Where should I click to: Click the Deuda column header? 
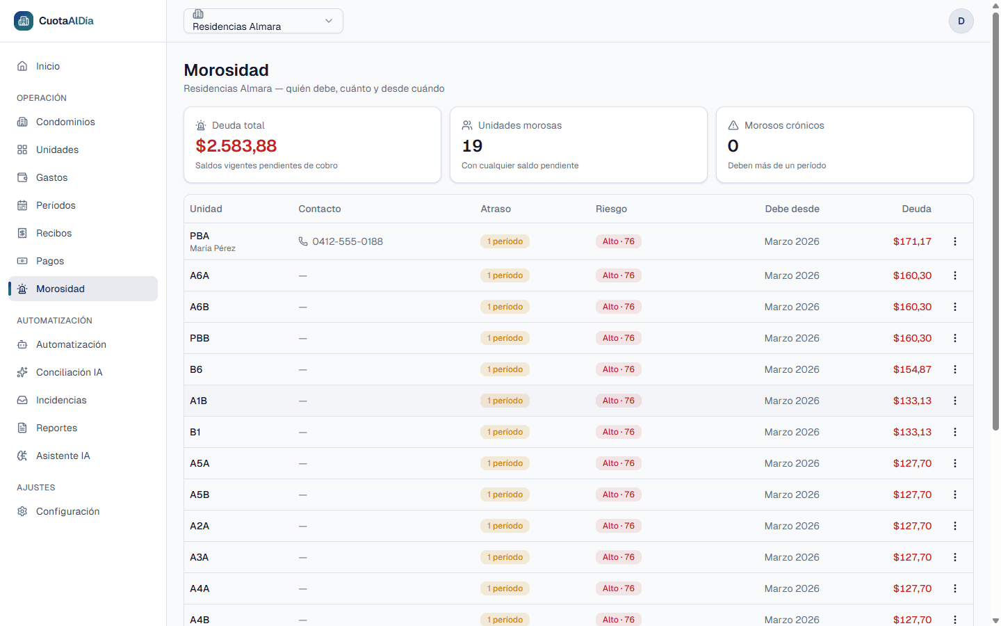click(916, 209)
